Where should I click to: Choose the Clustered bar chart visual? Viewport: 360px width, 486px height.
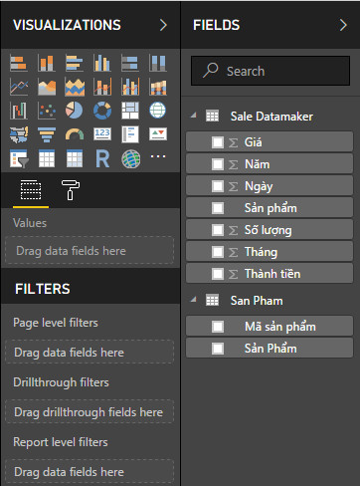[x=75, y=63]
